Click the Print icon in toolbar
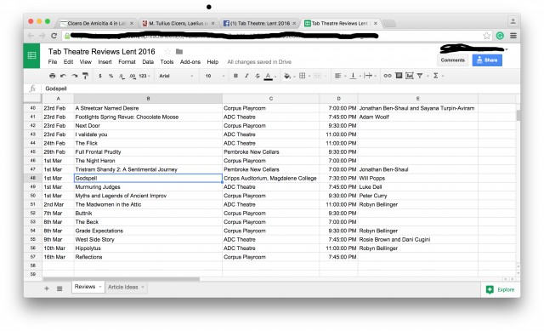Viewport: 544px width, 331px height. point(53,76)
